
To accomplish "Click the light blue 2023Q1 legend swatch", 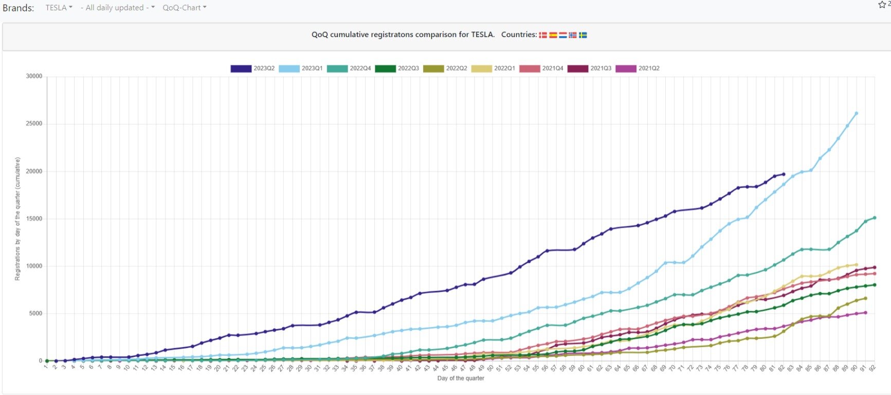I will [x=289, y=68].
